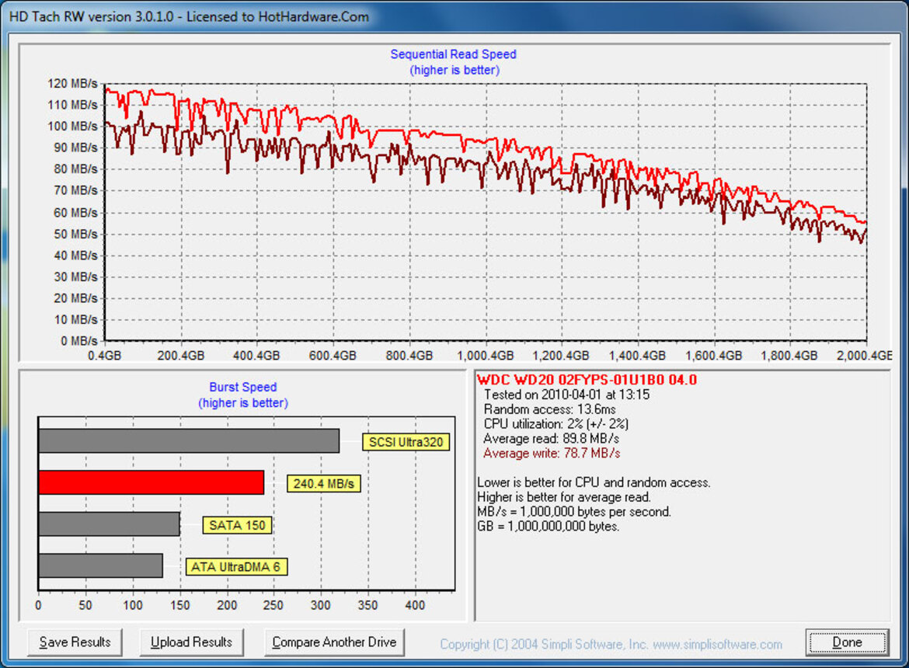Select the 240.4 MB/s burst label
The width and height of the screenshot is (909, 668).
tap(323, 484)
